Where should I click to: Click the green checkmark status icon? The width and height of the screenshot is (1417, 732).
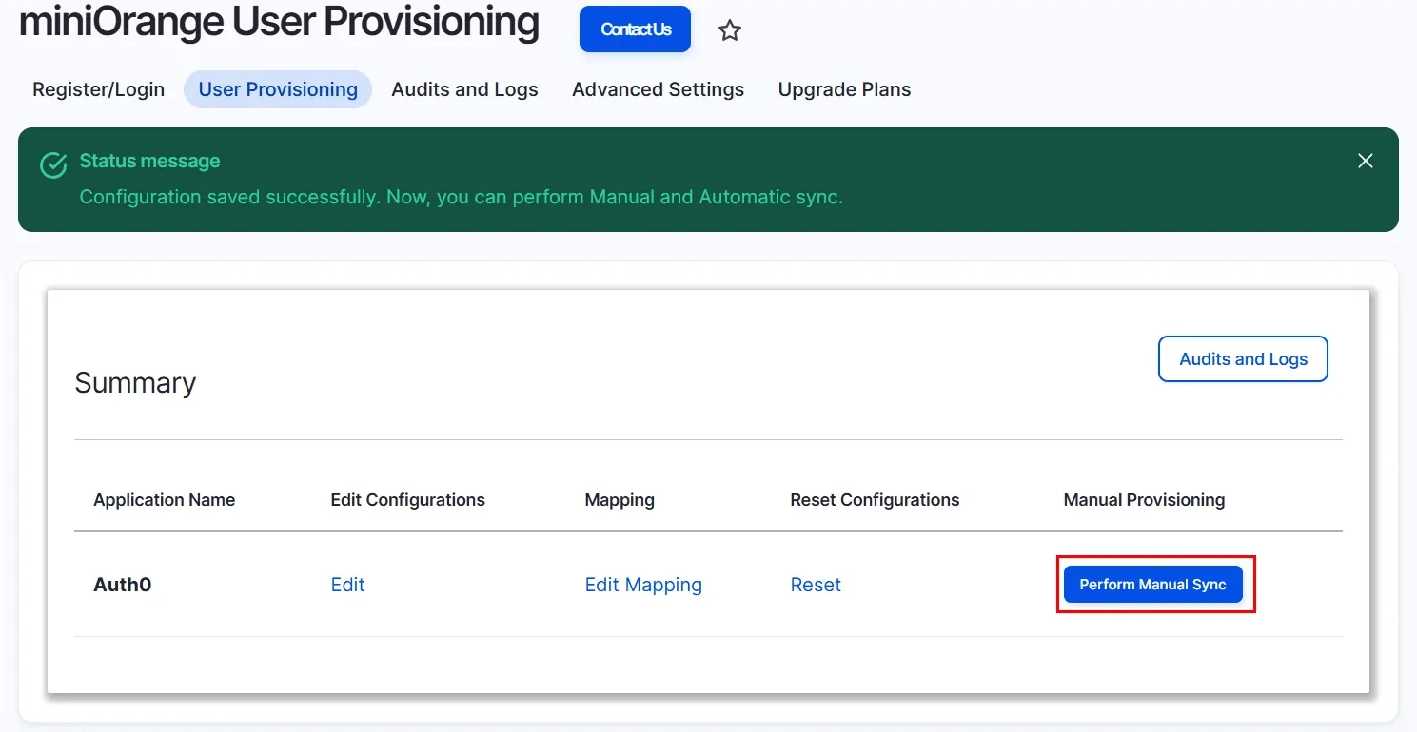coord(53,164)
